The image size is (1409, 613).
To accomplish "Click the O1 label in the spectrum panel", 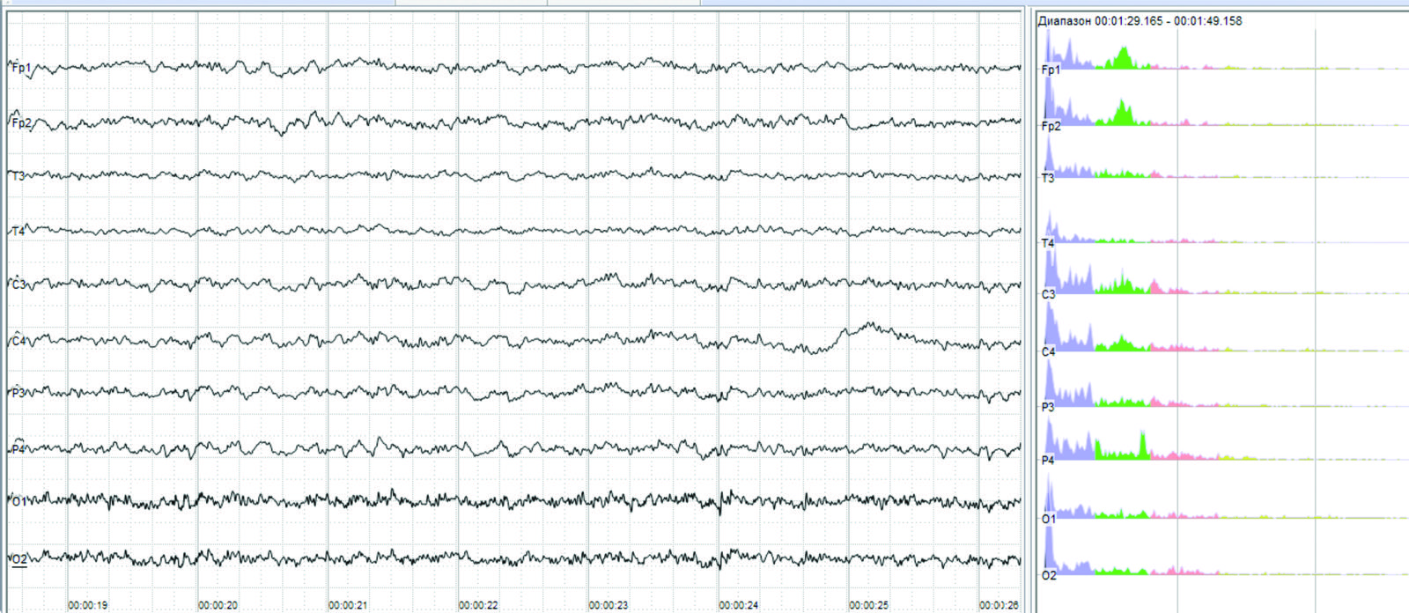I will tap(1048, 519).
